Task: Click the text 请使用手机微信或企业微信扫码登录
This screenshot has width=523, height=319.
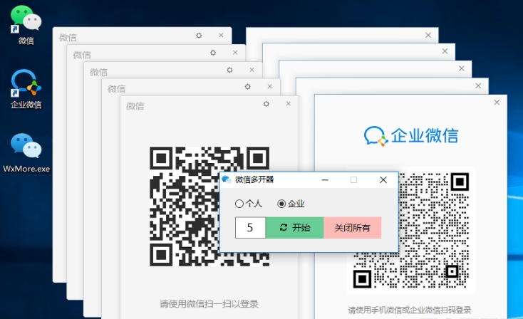Action: (x=410, y=310)
